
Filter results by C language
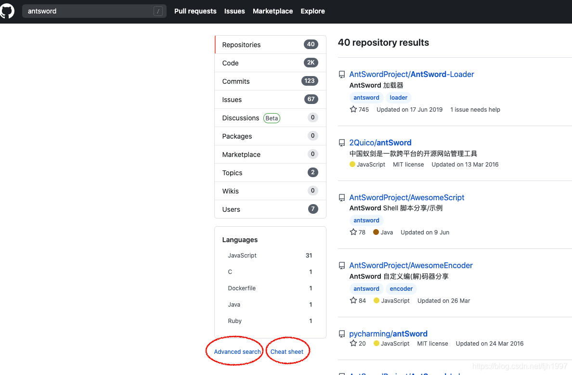[270, 272]
